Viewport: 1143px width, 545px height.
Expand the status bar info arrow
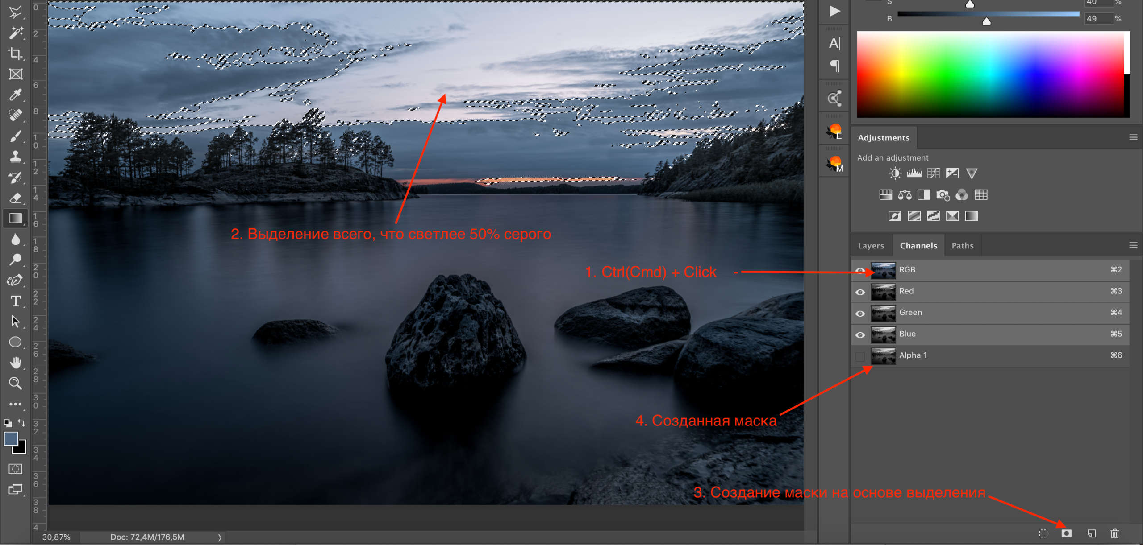(220, 537)
